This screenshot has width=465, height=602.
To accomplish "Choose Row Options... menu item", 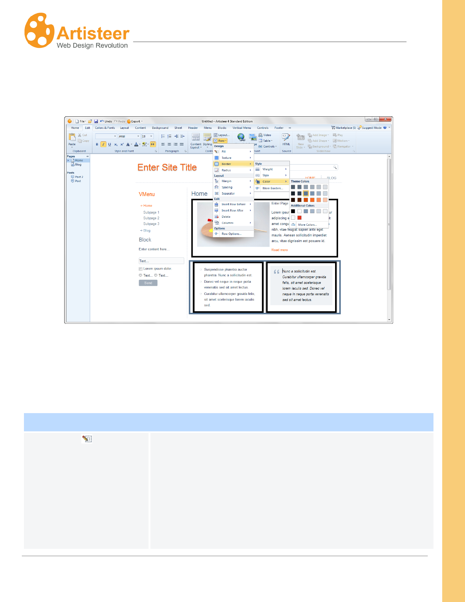I will (233, 234).
